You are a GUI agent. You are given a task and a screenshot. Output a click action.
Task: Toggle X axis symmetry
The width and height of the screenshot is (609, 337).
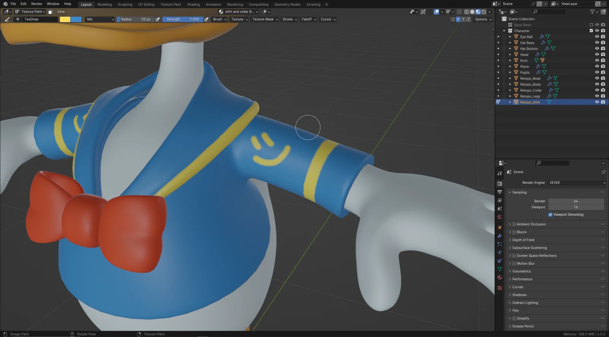pyautogui.click(x=458, y=19)
